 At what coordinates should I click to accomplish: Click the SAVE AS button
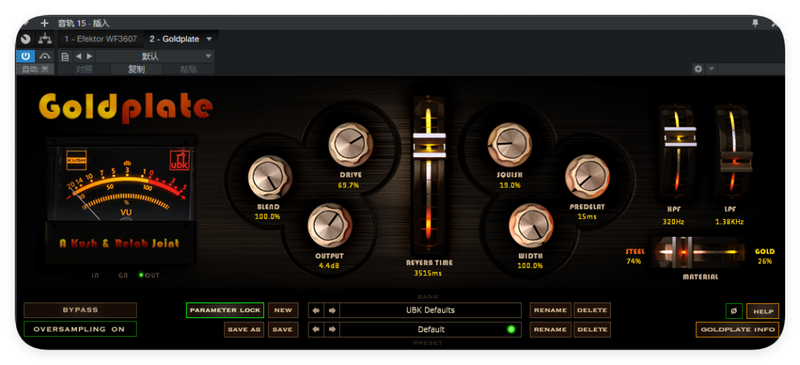pos(245,329)
